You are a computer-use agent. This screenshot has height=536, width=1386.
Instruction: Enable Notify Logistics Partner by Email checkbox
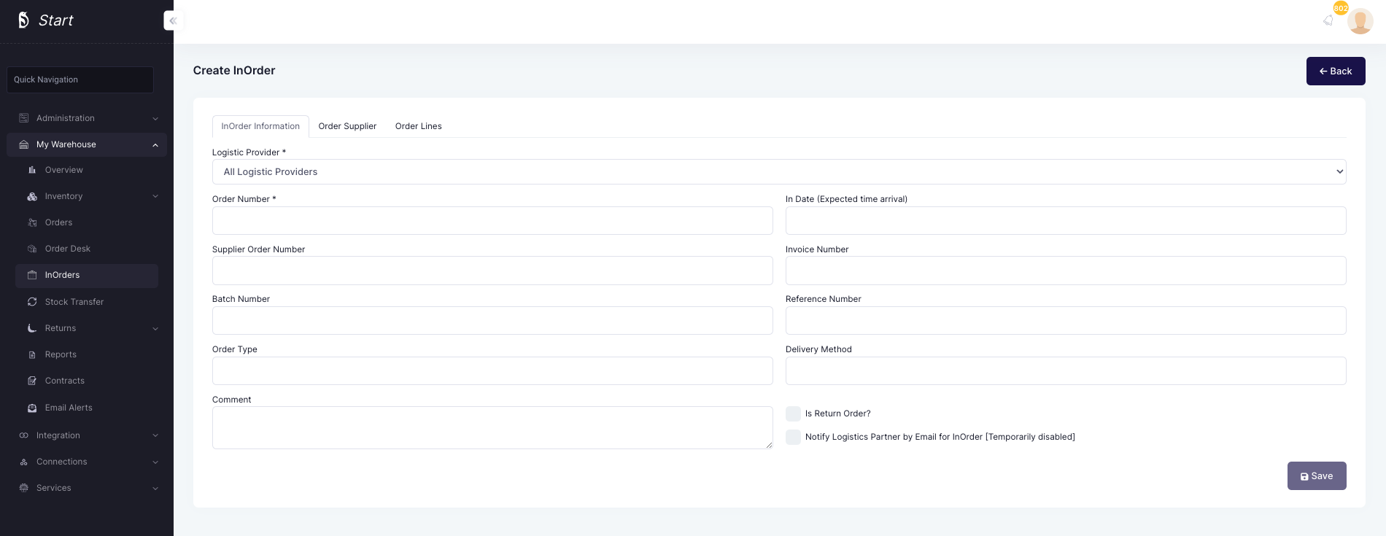click(793, 437)
